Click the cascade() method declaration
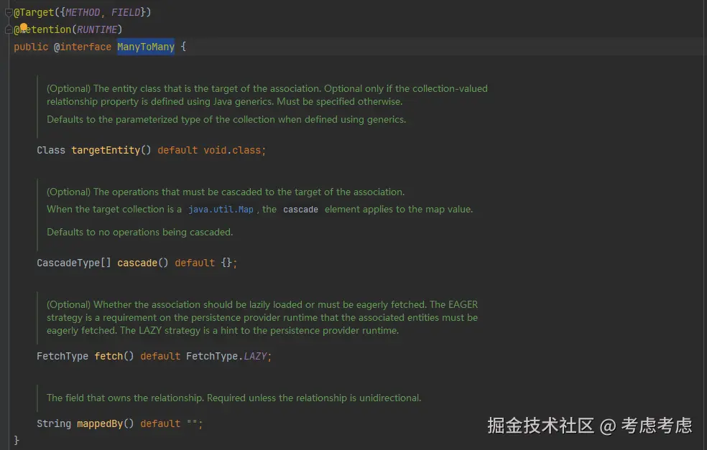This screenshot has width=707, height=450. [x=137, y=263]
